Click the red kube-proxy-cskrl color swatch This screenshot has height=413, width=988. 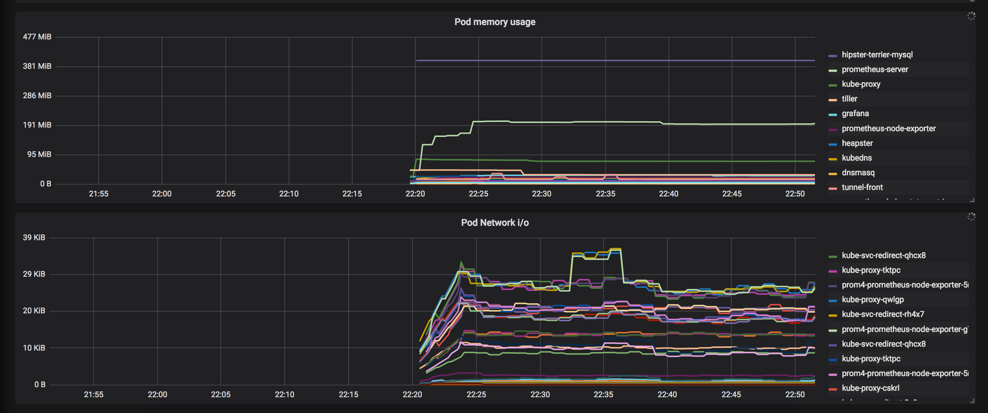[x=832, y=389]
